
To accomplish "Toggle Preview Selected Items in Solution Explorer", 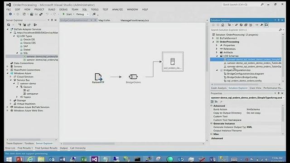I will [266, 25].
